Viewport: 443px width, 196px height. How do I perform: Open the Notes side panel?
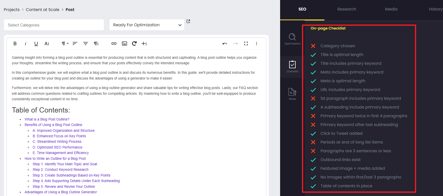(292, 94)
